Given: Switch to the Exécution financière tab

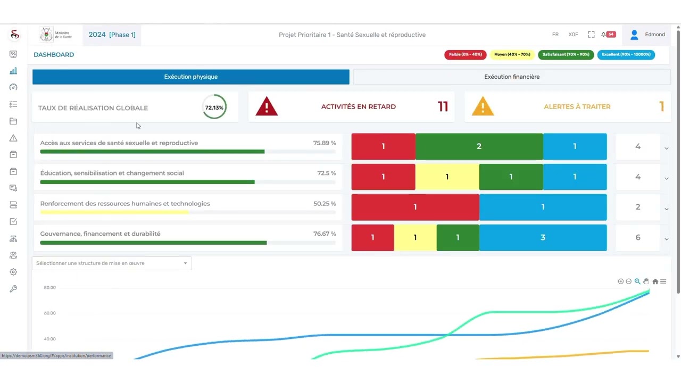Looking at the screenshot, I should coord(512,77).
